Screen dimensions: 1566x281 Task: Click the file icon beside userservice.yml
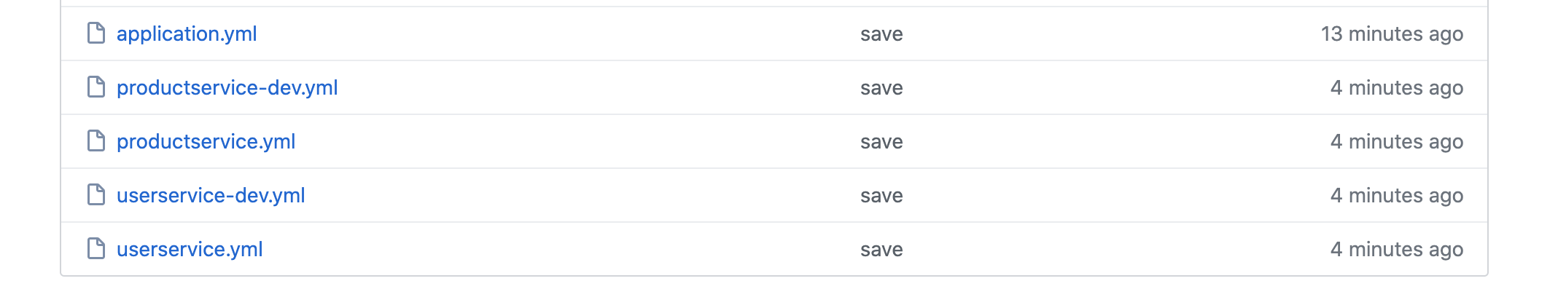pos(96,249)
